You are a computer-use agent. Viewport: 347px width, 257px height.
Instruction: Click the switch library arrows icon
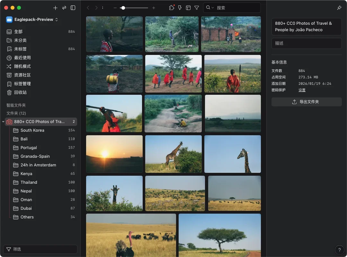(x=64, y=8)
